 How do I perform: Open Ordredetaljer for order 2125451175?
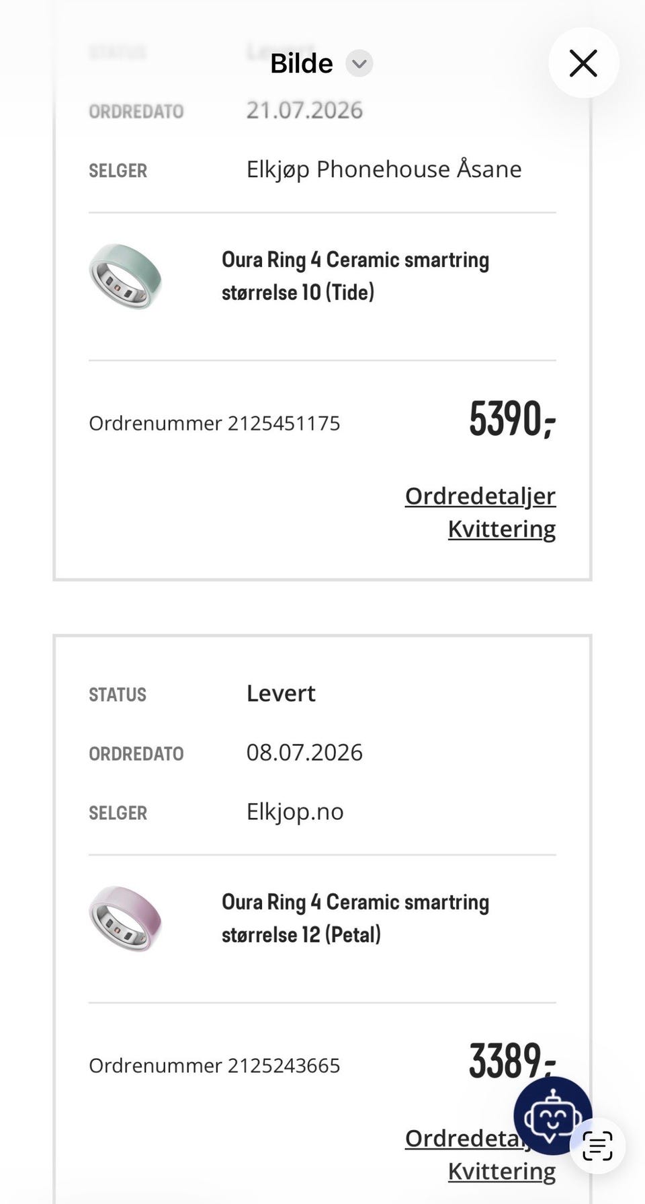point(480,496)
